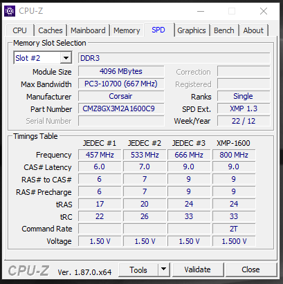Open the Caches tab

click(51, 30)
